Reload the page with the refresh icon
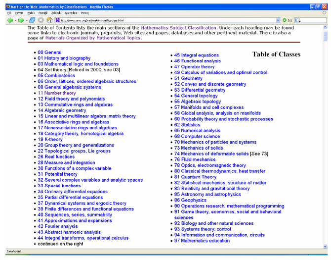The width and height of the screenshot is (331, 260). coord(33,20)
